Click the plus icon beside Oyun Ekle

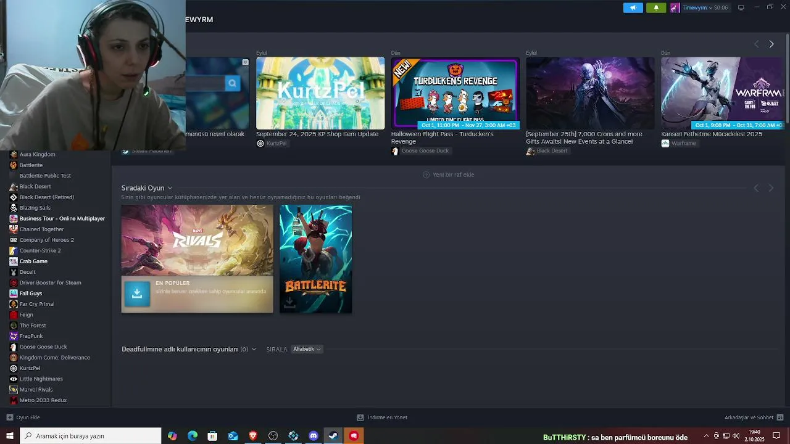pos(9,417)
